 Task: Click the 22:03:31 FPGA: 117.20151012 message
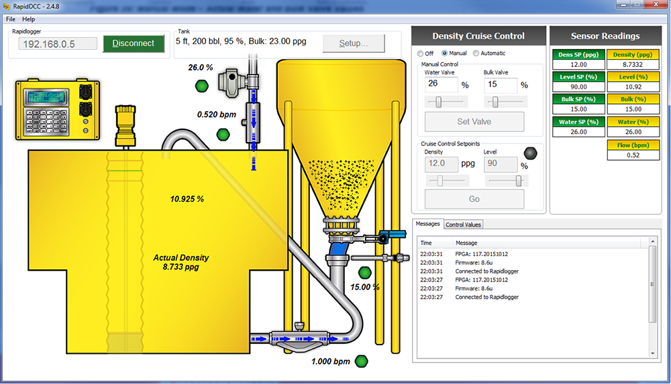click(464, 254)
